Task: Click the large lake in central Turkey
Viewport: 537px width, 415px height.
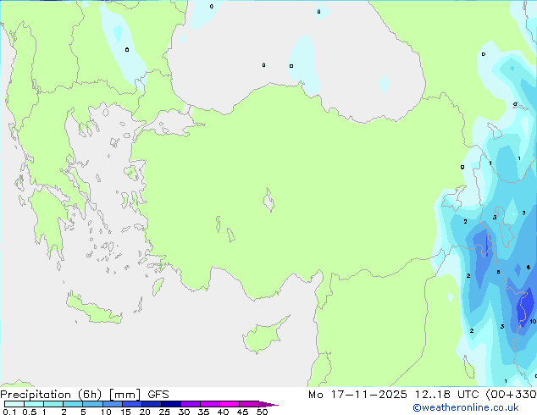Action: tap(268, 200)
